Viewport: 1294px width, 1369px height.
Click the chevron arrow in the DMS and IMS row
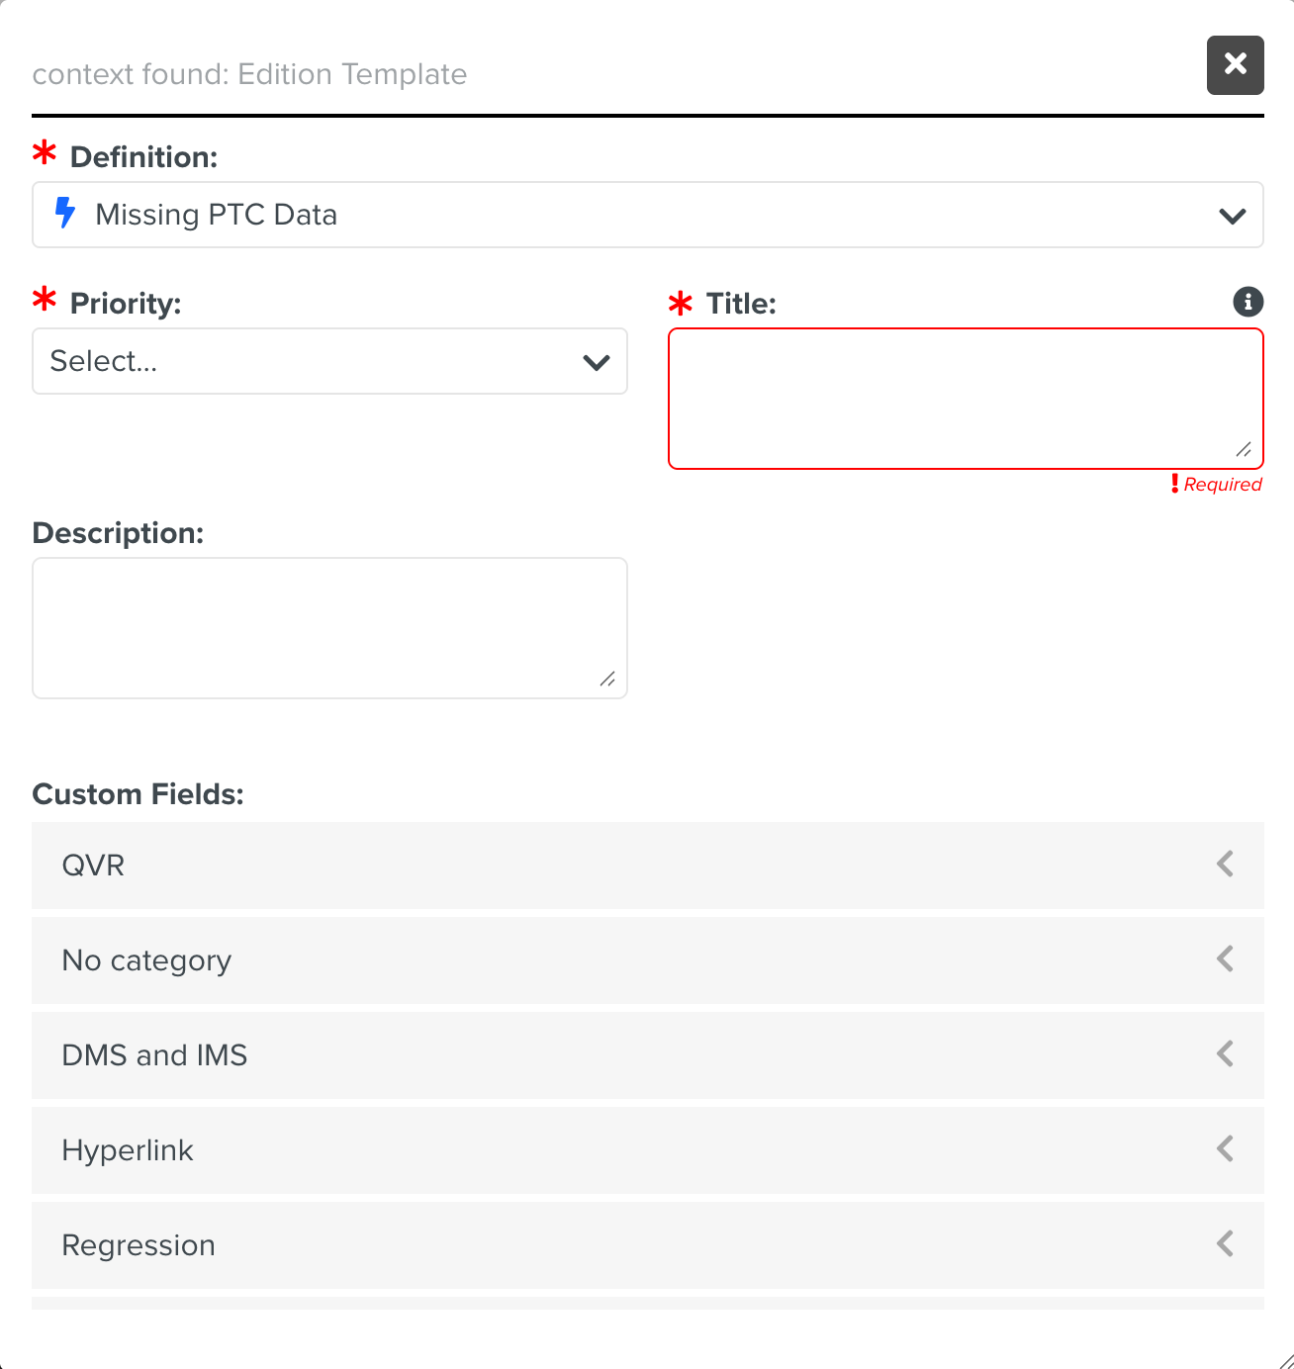point(1225,1054)
